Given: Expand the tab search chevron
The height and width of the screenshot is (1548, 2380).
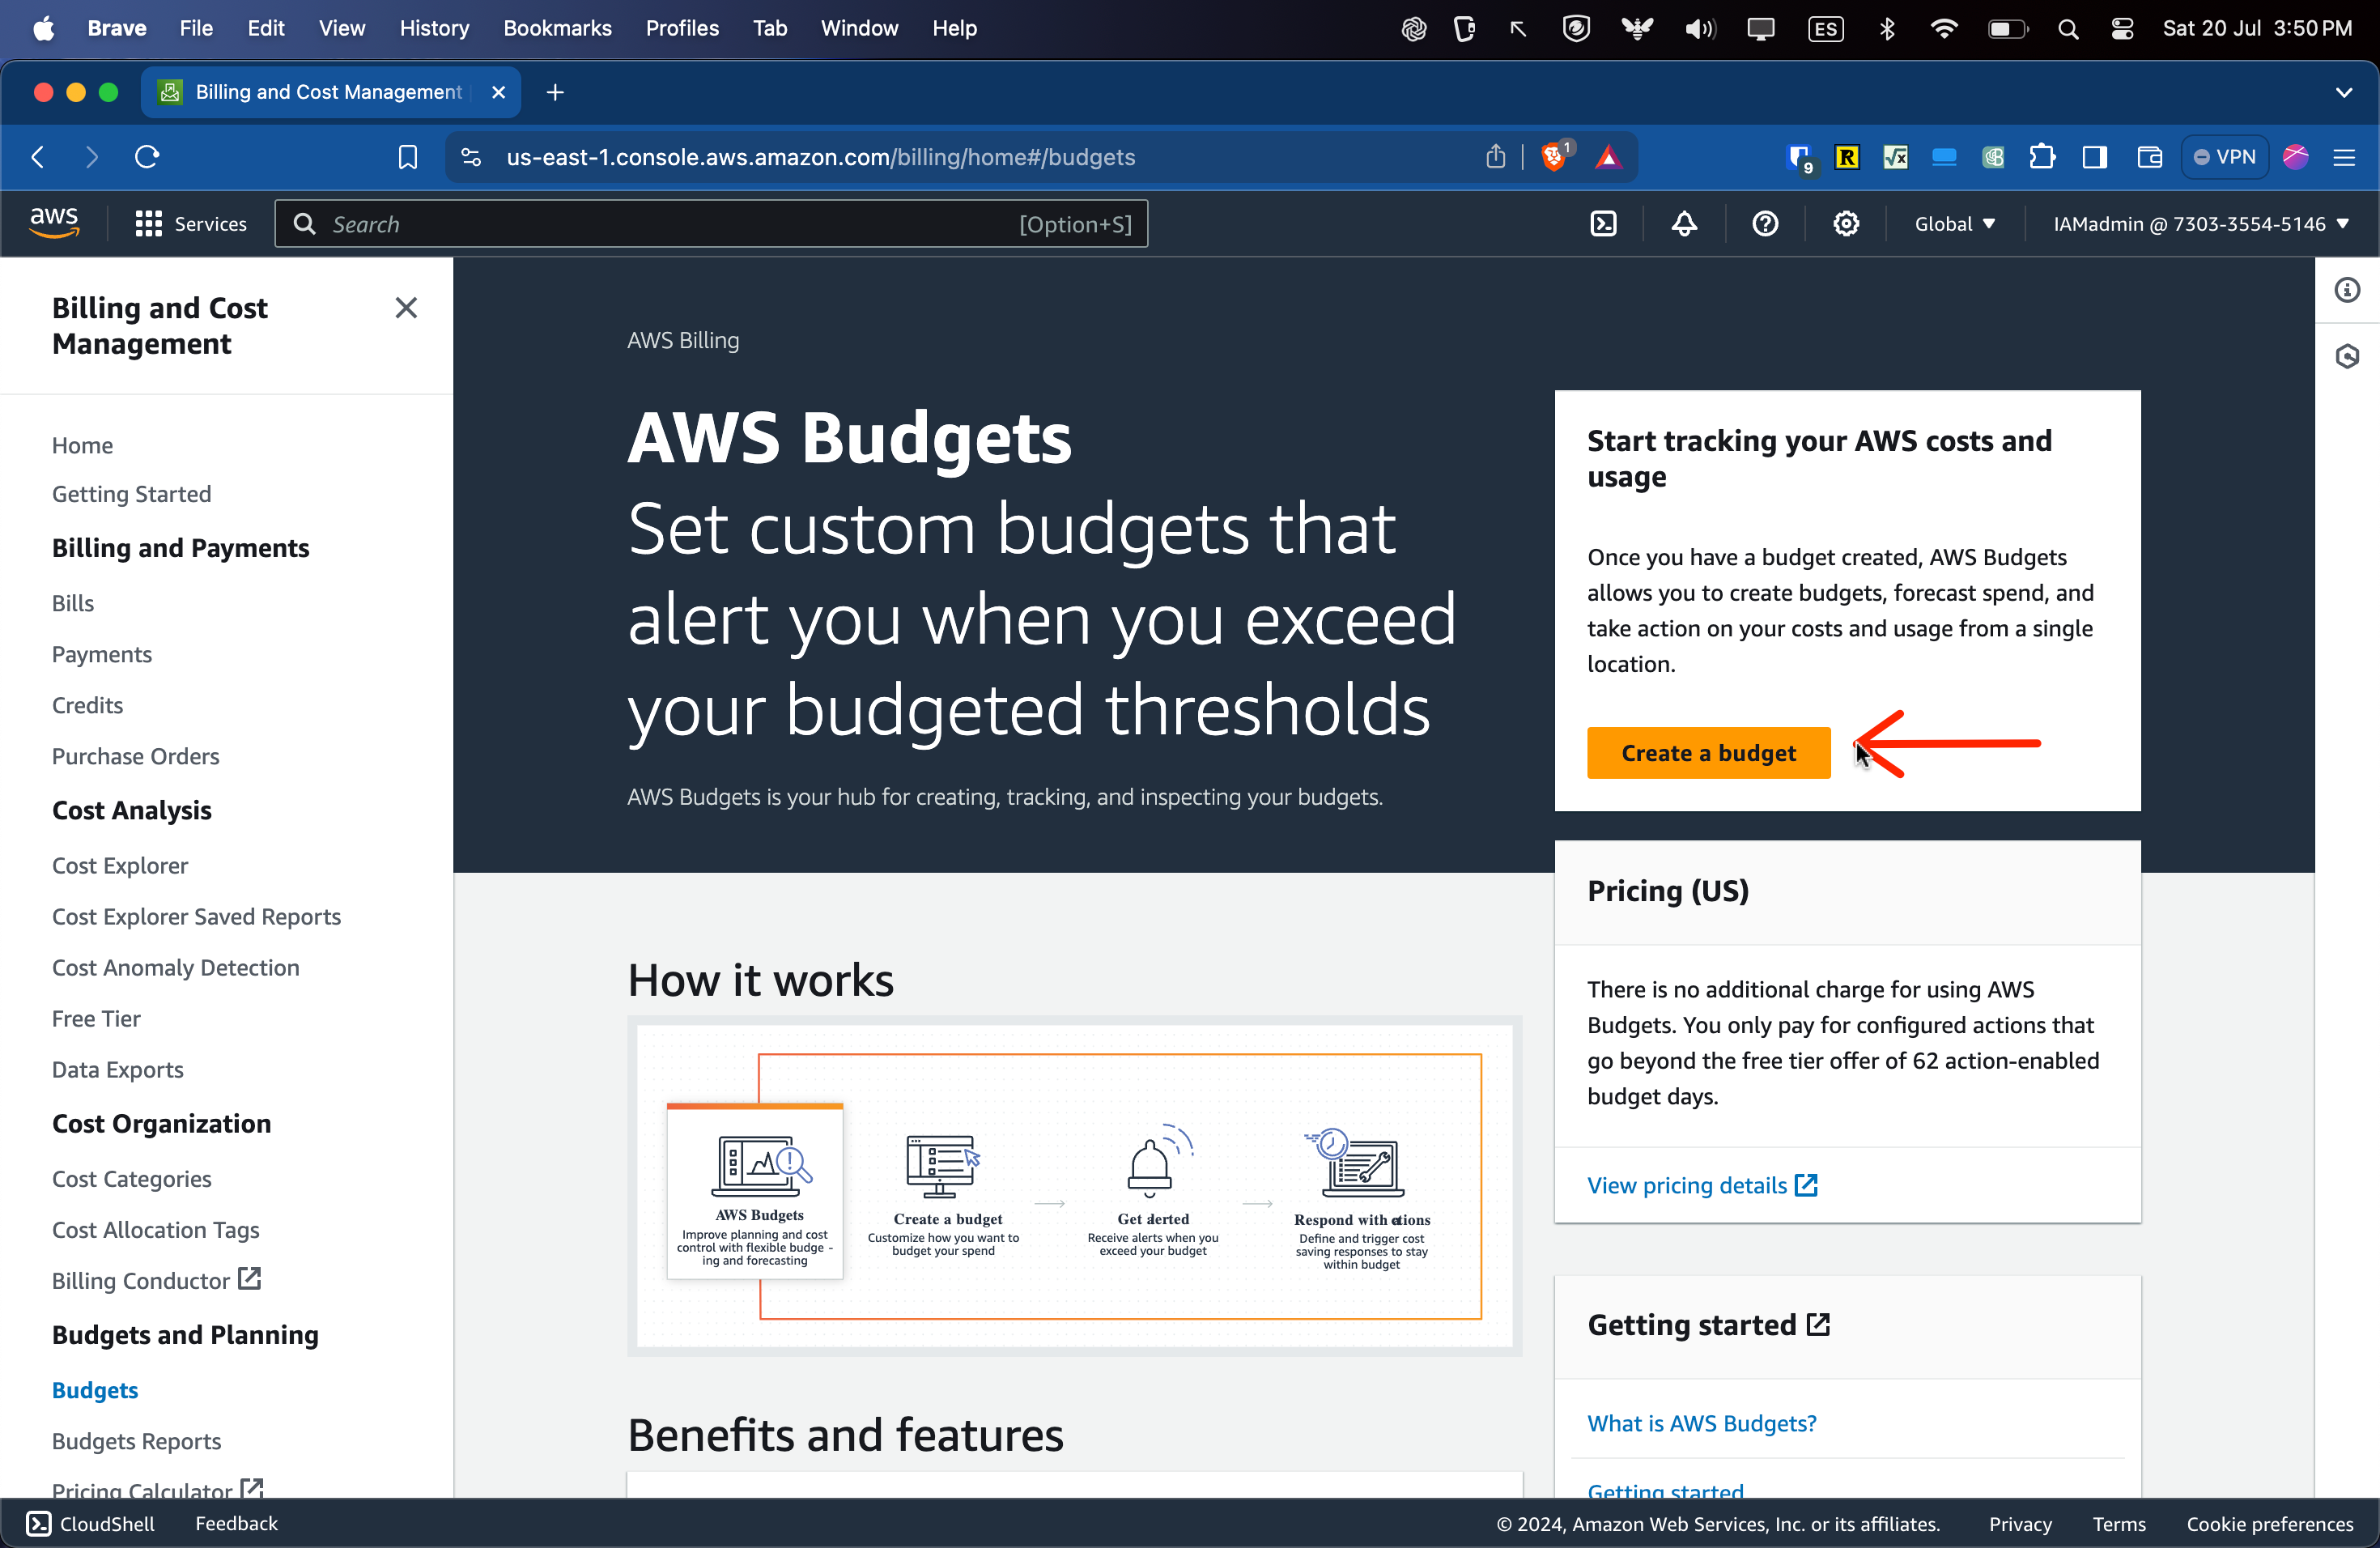Looking at the screenshot, I should click(x=2343, y=92).
